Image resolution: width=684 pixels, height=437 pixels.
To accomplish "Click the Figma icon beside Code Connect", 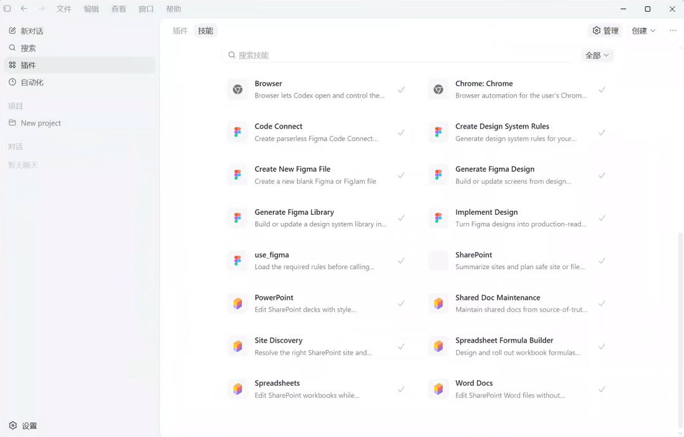I will coord(237,132).
